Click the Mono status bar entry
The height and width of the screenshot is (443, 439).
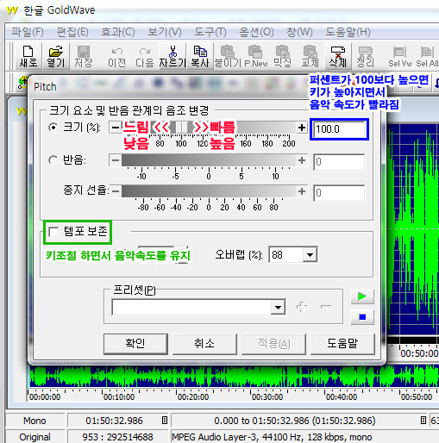coord(34,421)
